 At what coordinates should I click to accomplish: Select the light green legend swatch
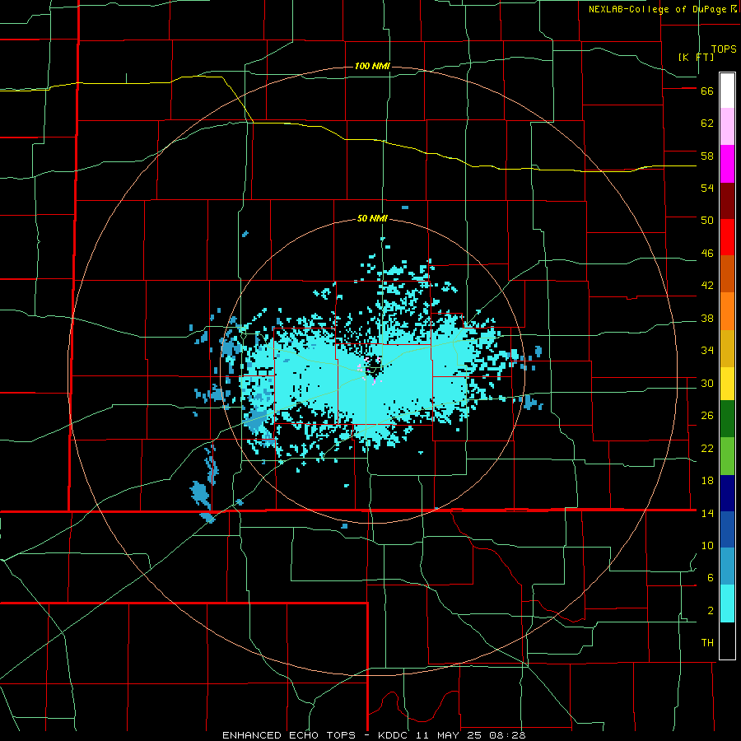coord(727,456)
